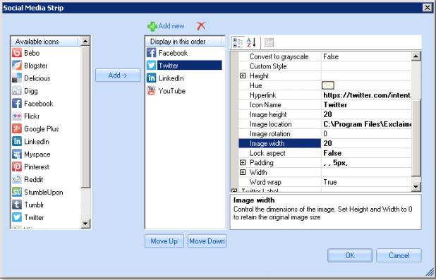Click the Add -> button

118,75
